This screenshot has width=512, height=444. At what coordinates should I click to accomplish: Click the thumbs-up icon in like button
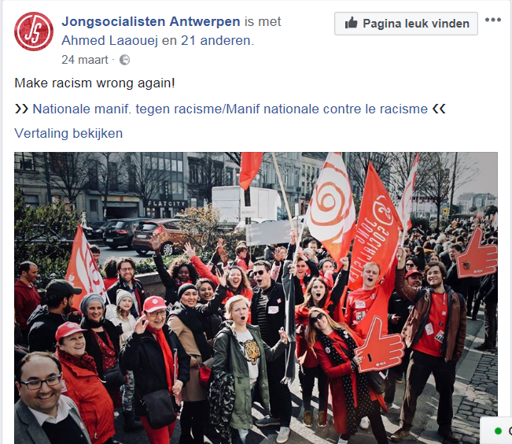pos(351,23)
